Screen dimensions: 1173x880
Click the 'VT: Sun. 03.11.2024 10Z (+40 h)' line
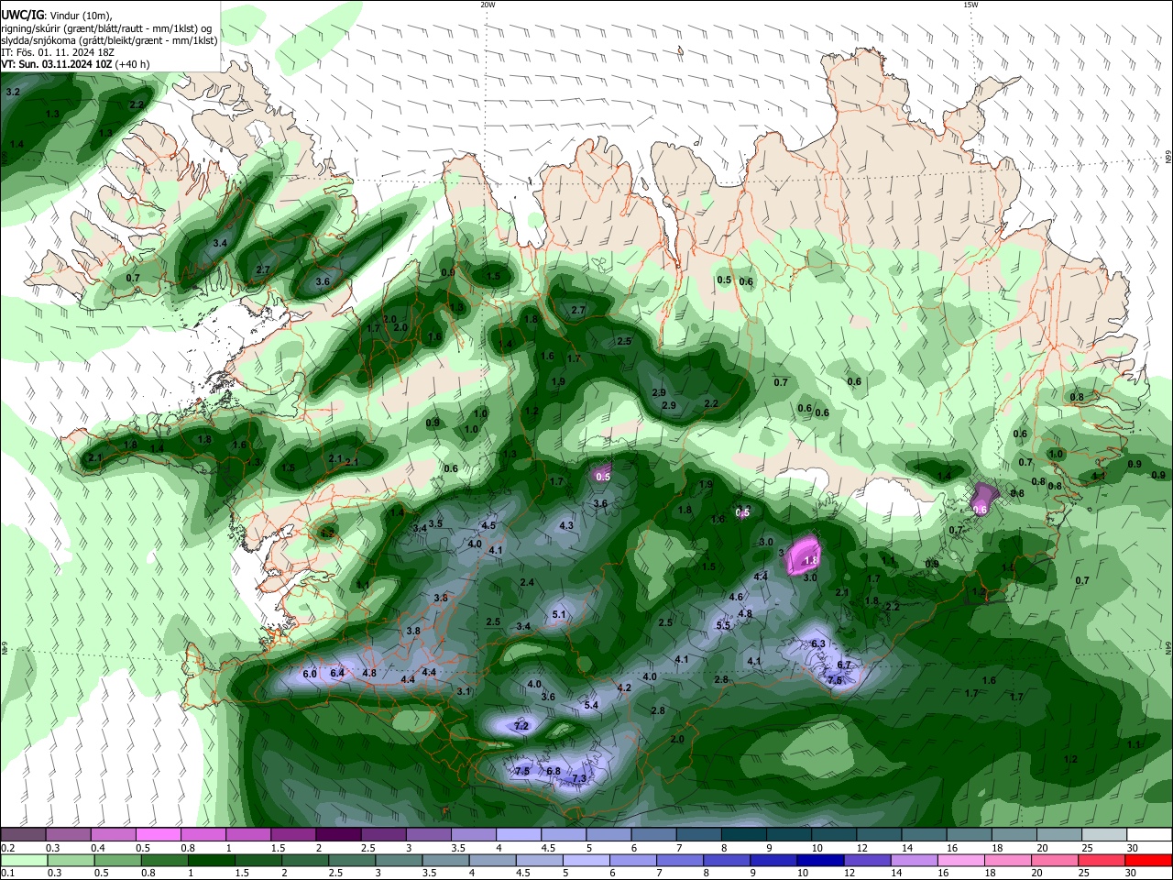[x=75, y=64]
